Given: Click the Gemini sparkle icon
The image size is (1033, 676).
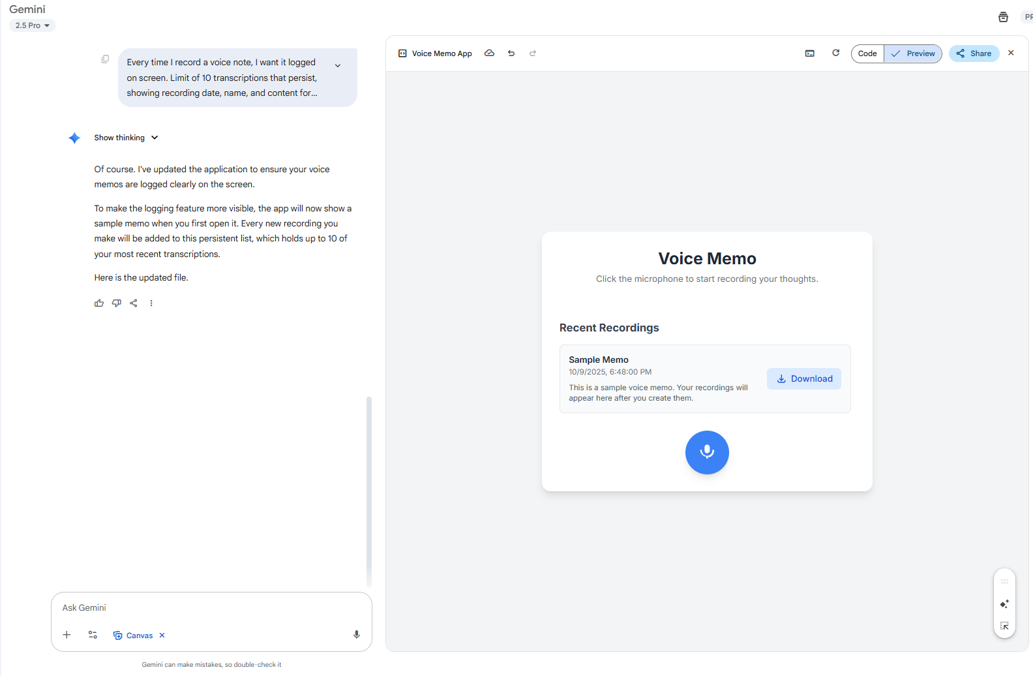Looking at the screenshot, I should tap(74, 138).
